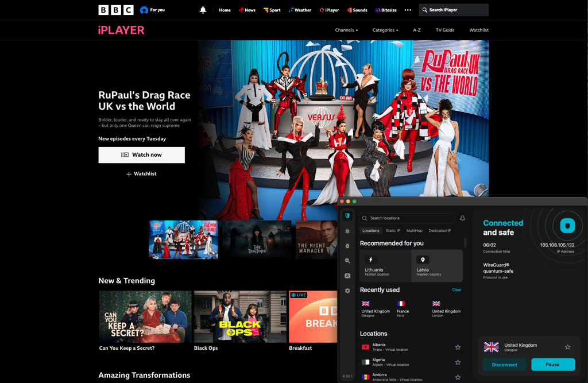588x383 pixels.
Task: Open the identity profile icon in VPN sidebar
Action: pos(347,276)
